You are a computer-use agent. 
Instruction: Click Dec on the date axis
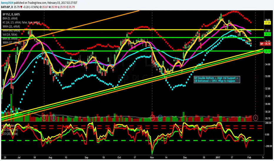(x=185, y=157)
